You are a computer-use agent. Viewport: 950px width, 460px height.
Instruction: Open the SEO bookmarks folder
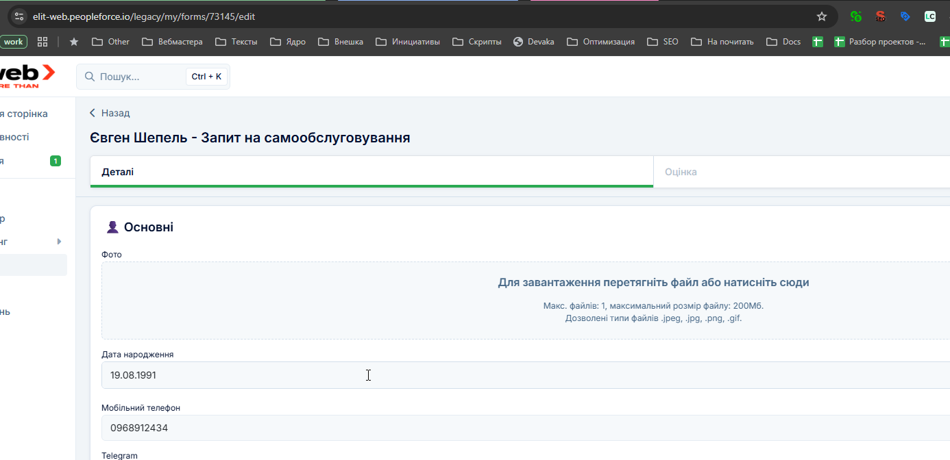pyautogui.click(x=663, y=42)
